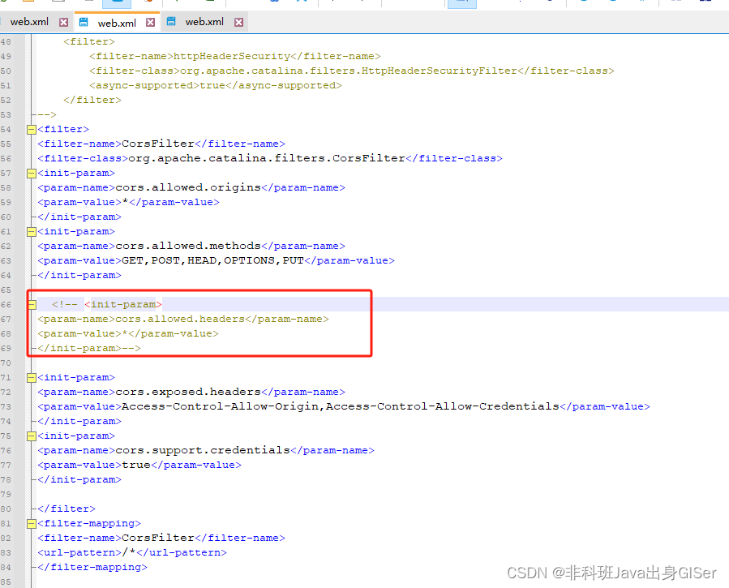Image resolution: width=729 pixels, height=588 pixels.
Task: Click the save-state disk icon on the active web.xml tab
Action: click(x=84, y=21)
